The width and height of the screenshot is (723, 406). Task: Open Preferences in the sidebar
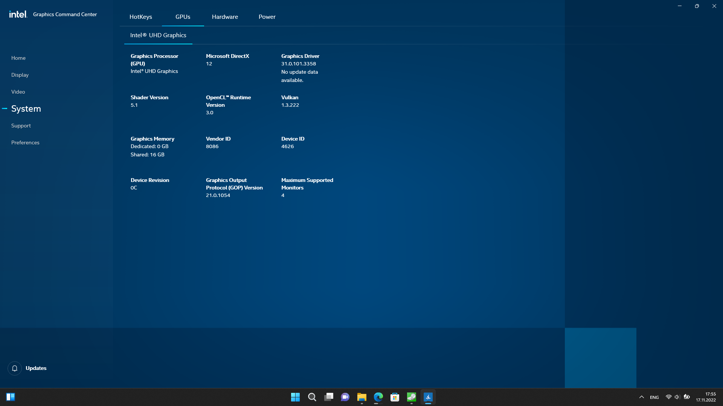tap(25, 142)
